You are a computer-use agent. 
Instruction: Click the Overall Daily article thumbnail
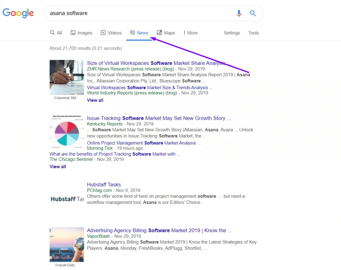(67, 245)
